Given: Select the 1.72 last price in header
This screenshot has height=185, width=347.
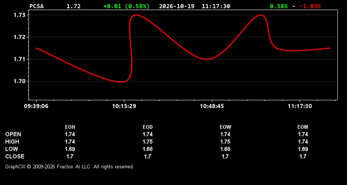Looking at the screenshot, I should pyautogui.click(x=74, y=6).
